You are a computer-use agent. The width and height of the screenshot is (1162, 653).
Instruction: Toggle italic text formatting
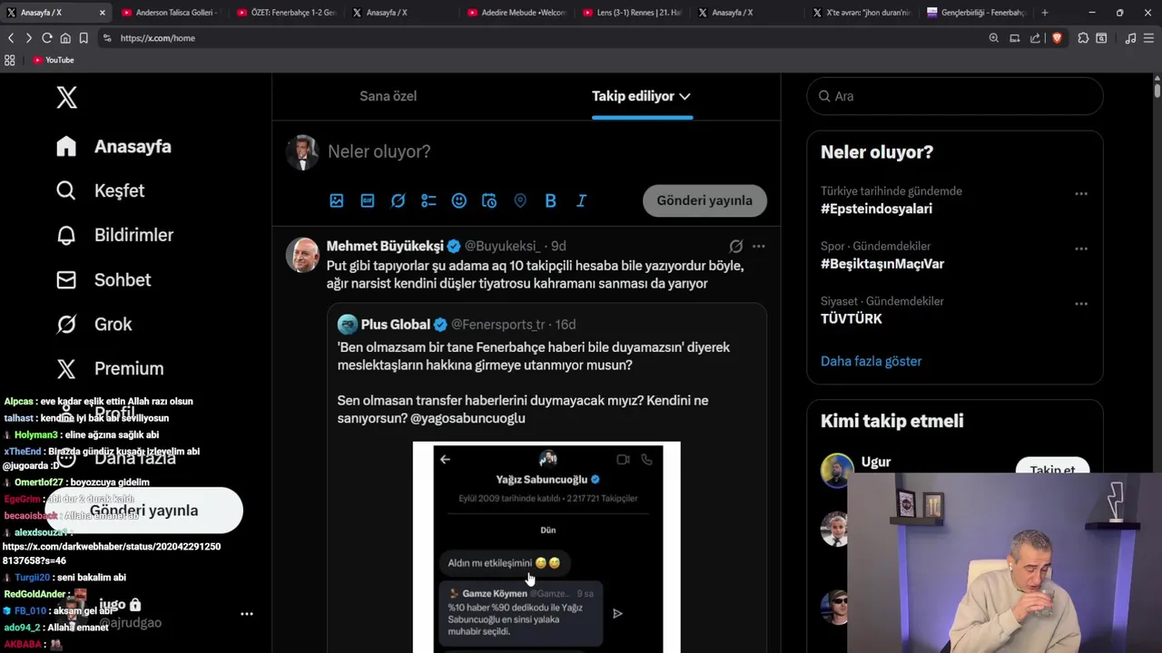[x=581, y=200]
